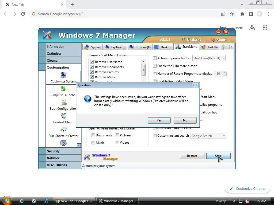274x205 pixels.
Task: Select the StartMenu tab
Action: pos(187,47)
